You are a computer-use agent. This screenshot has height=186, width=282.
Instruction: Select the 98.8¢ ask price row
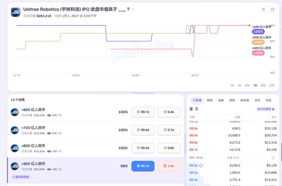[x=233, y=143]
